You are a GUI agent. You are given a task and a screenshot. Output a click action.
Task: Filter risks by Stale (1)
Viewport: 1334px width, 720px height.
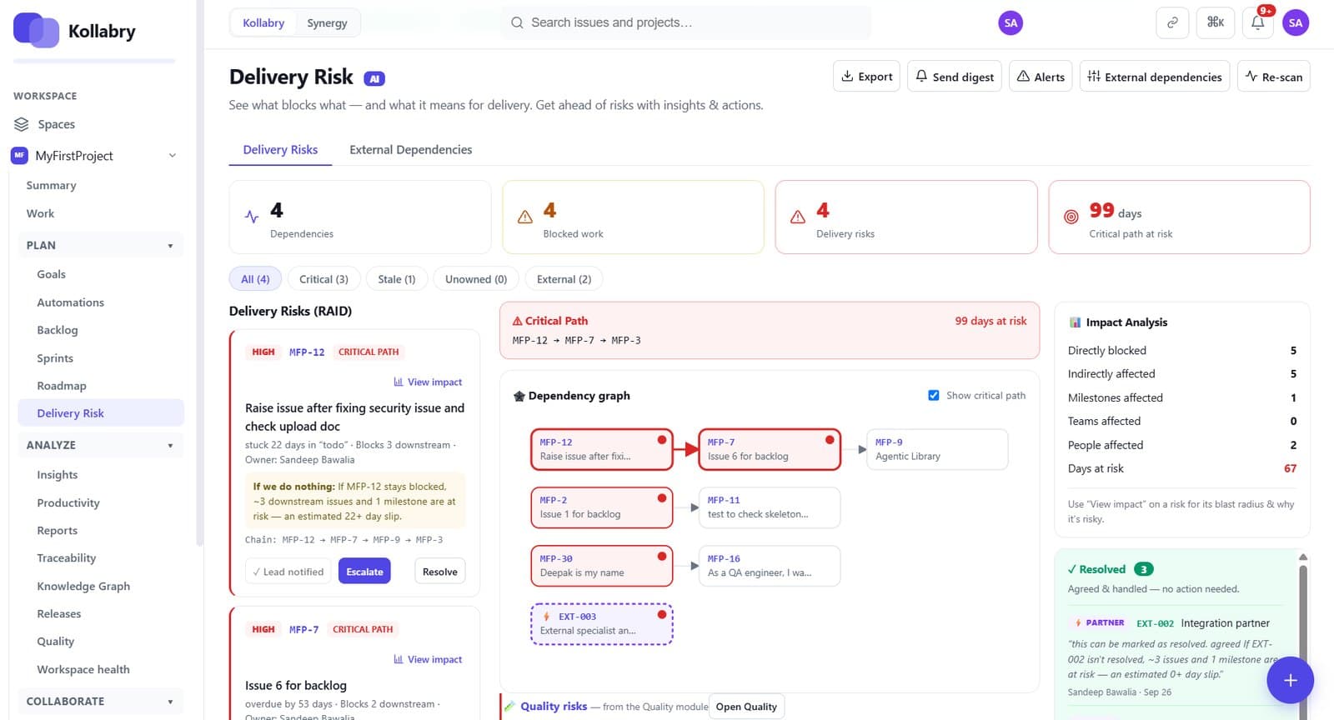pyautogui.click(x=396, y=279)
